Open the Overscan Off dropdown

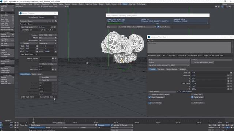tap(48, 43)
